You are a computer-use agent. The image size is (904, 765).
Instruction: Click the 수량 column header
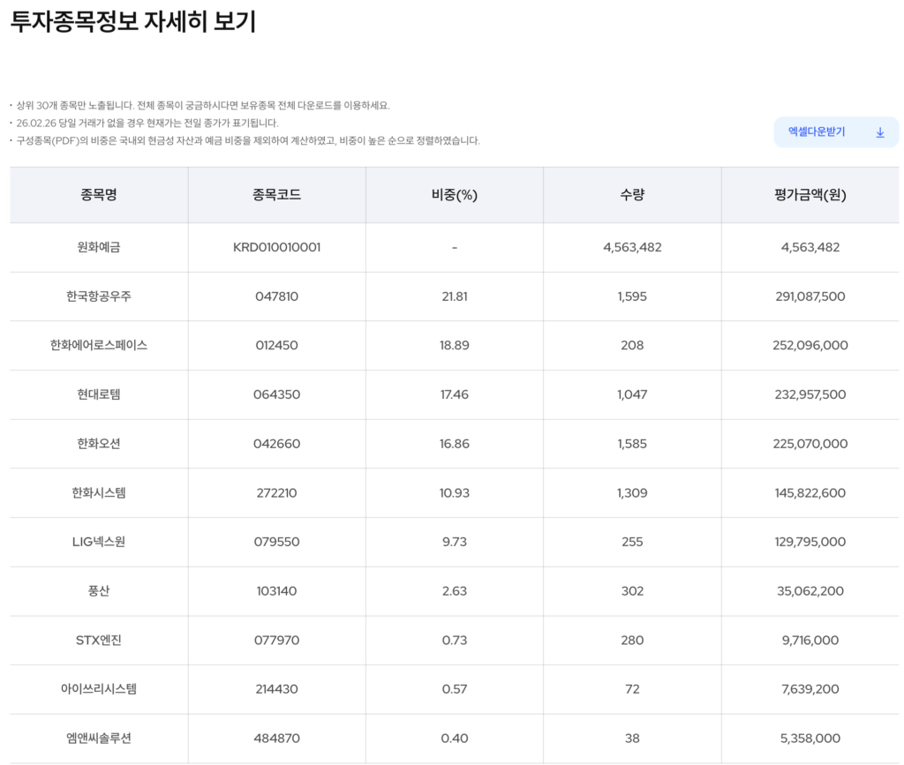[632, 195]
